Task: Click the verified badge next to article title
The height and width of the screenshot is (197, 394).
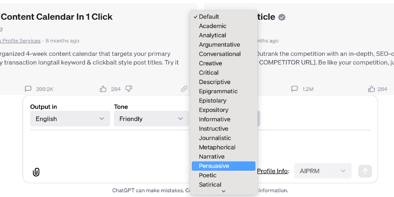Action: [282, 17]
